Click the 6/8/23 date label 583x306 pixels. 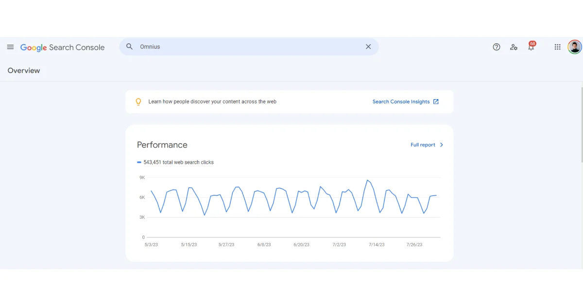(x=264, y=245)
